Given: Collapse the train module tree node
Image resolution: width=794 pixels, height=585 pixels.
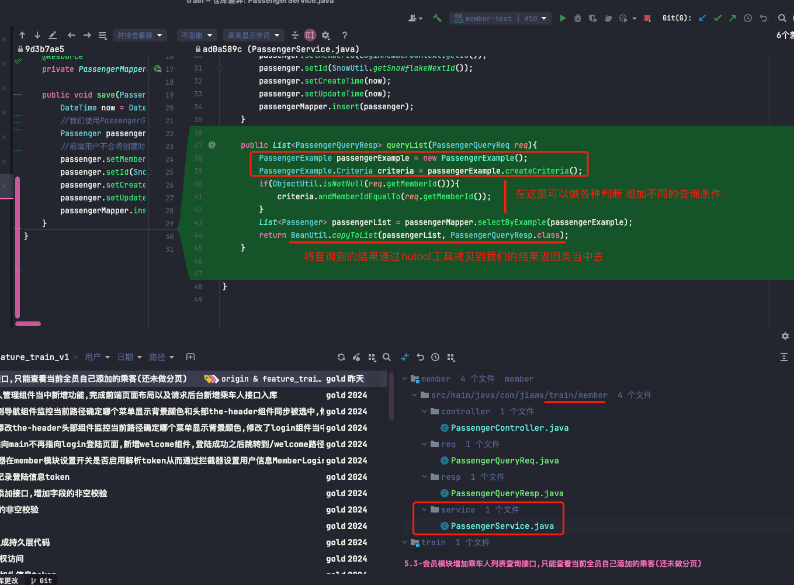Looking at the screenshot, I should pos(404,542).
